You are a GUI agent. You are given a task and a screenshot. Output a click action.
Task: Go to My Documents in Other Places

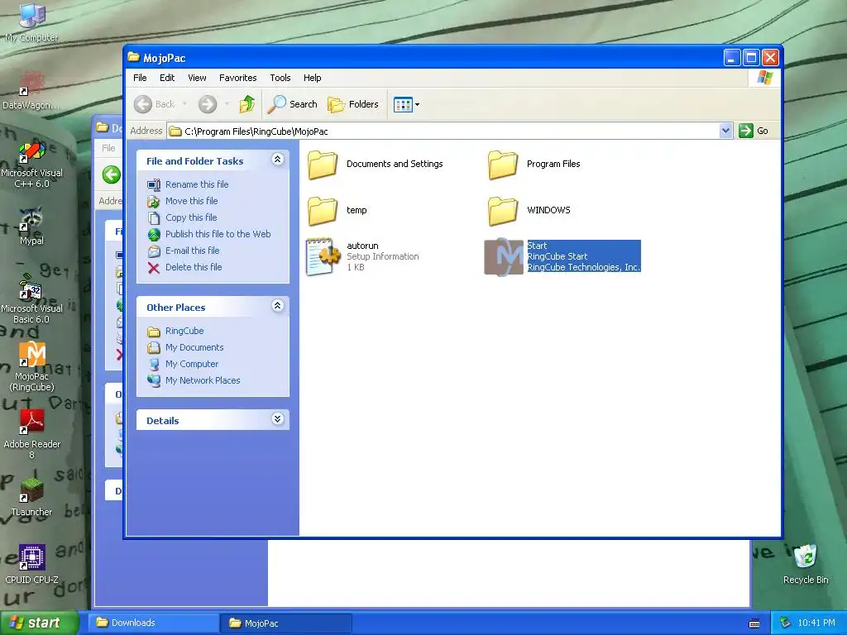194,348
